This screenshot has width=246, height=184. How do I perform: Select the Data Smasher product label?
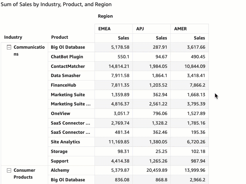click(65, 76)
